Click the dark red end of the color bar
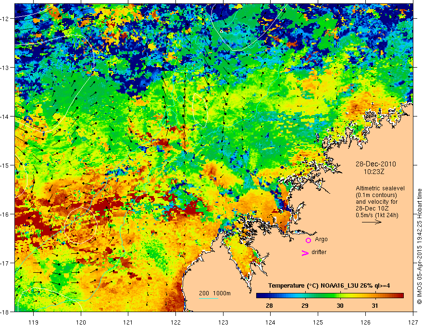Screen dimensions: 423x326 [401, 296]
